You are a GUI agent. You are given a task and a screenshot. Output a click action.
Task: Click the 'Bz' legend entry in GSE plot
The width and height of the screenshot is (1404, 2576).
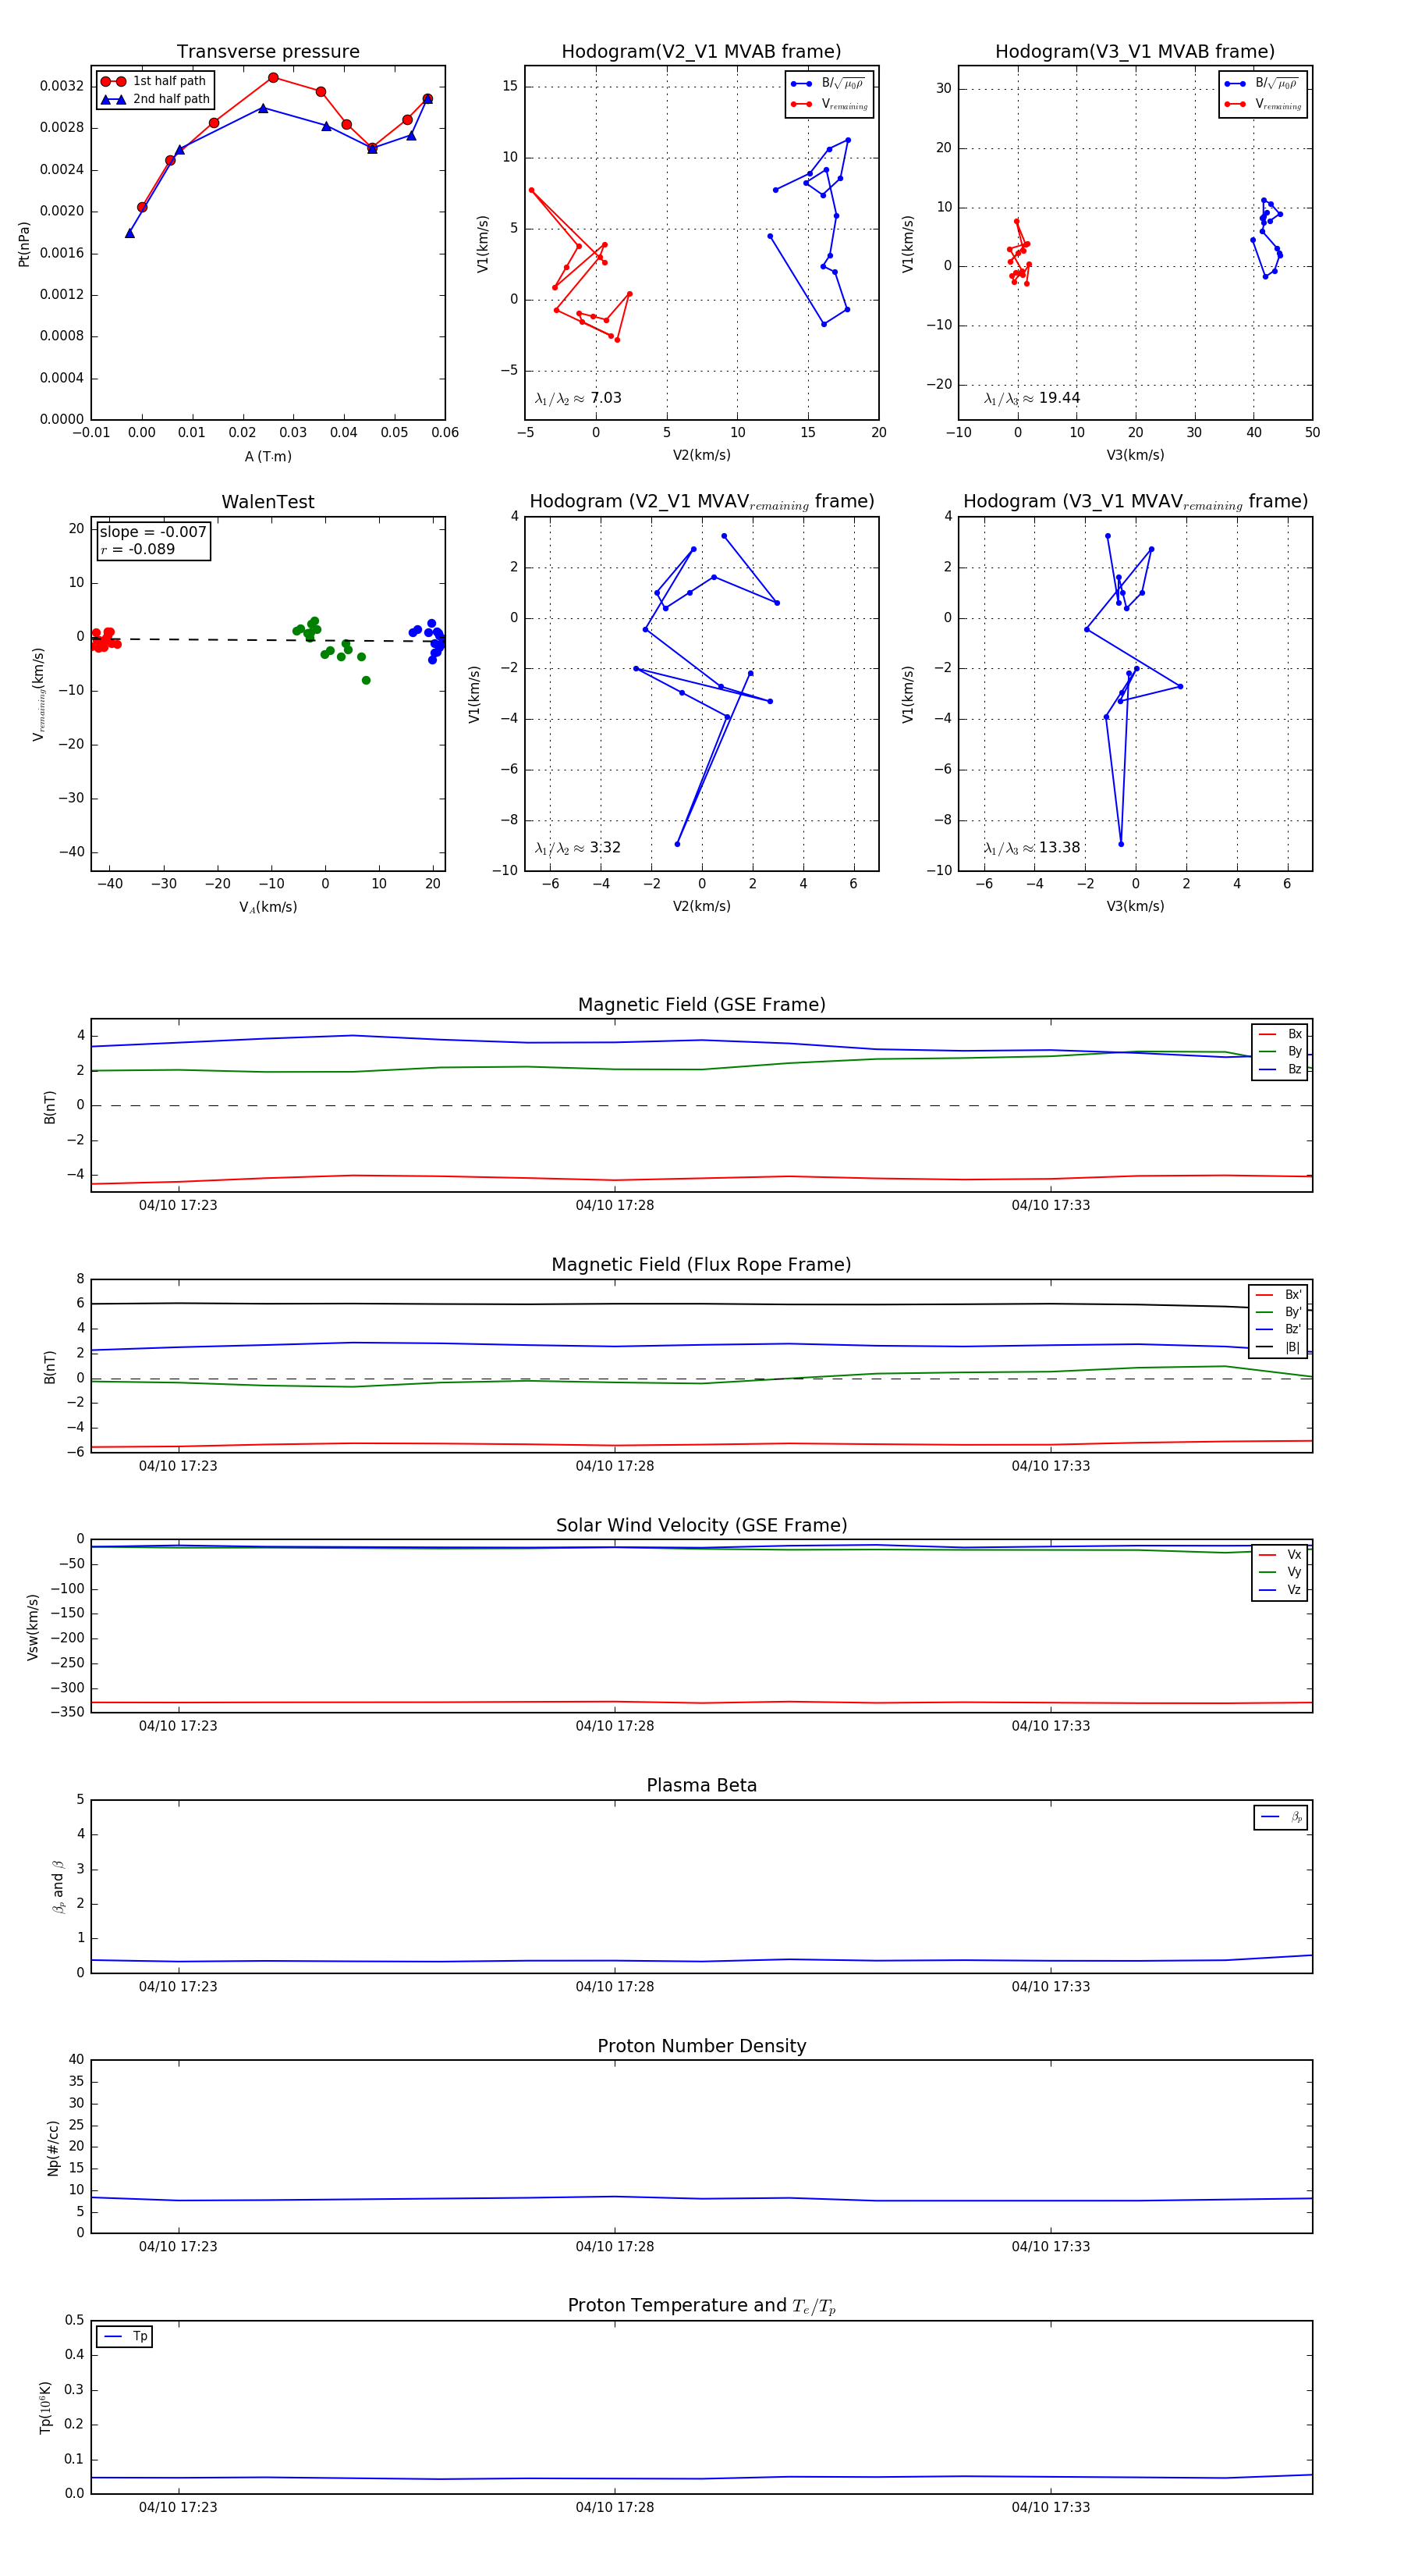click(1281, 1069)
